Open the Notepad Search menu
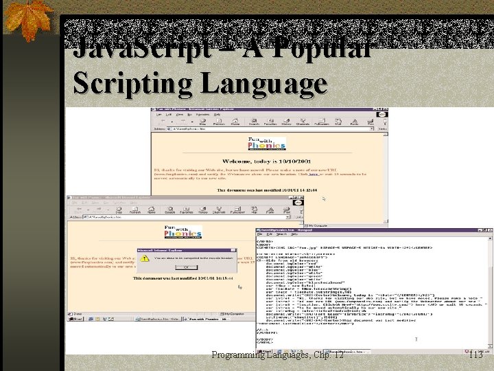 [281, 234]
